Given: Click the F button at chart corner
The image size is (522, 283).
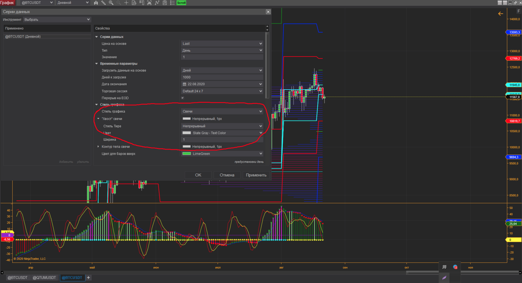Looking at the screenshot, I should tap(519, 12).
